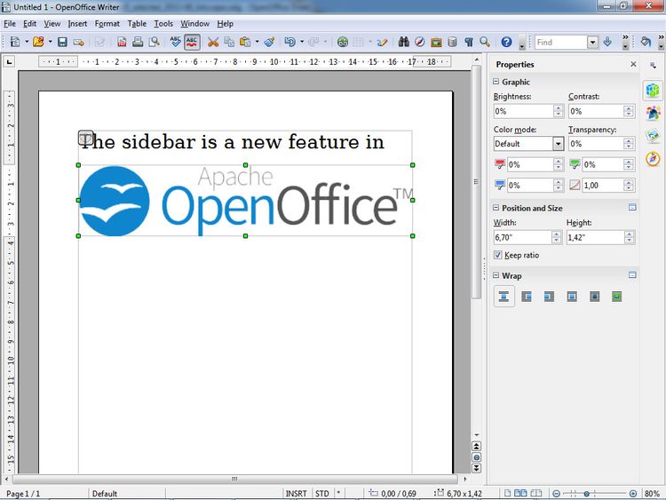Open the Undo history dropdown arrow
This screenshot has width=666, height=500.
click(x=302, y=42)
